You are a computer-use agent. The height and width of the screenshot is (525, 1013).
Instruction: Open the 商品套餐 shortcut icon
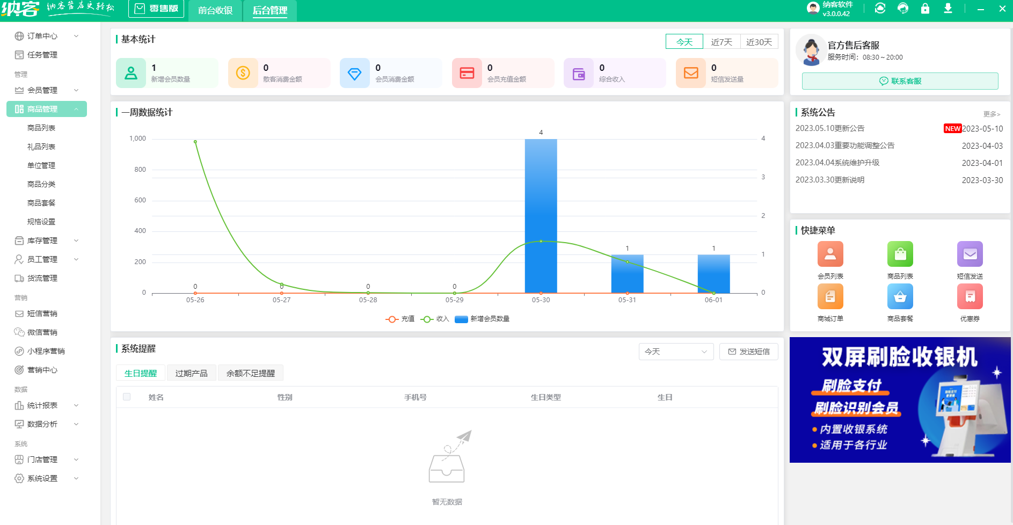click(900, 296)
